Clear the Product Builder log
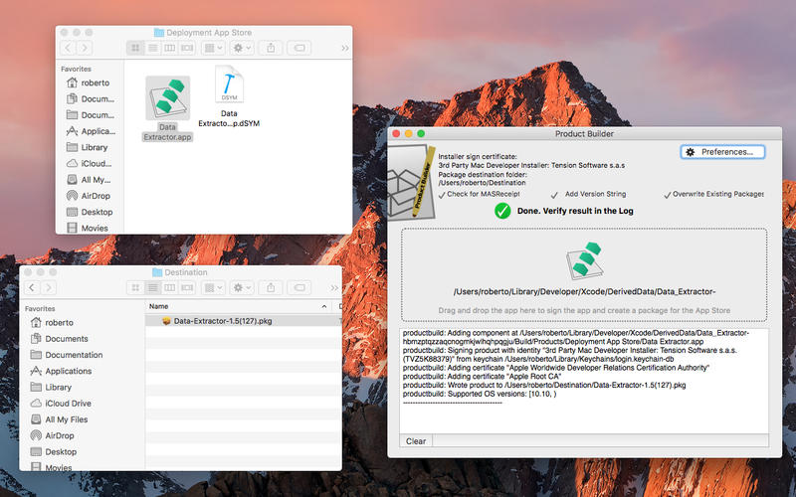The image size is (796, 497). click(415, 441)
